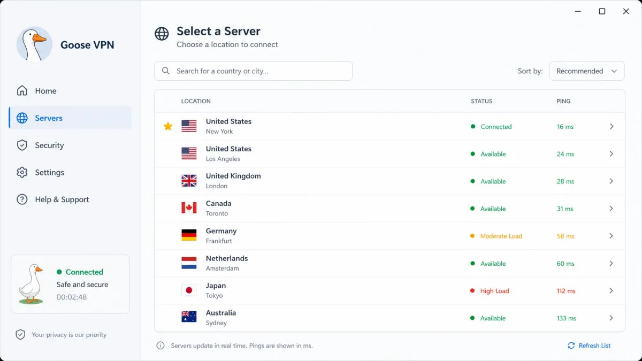Click the PING column header

(x=563, y=101)
